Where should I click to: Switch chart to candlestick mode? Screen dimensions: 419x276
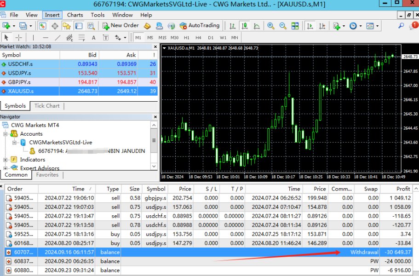tap(244, 26)
